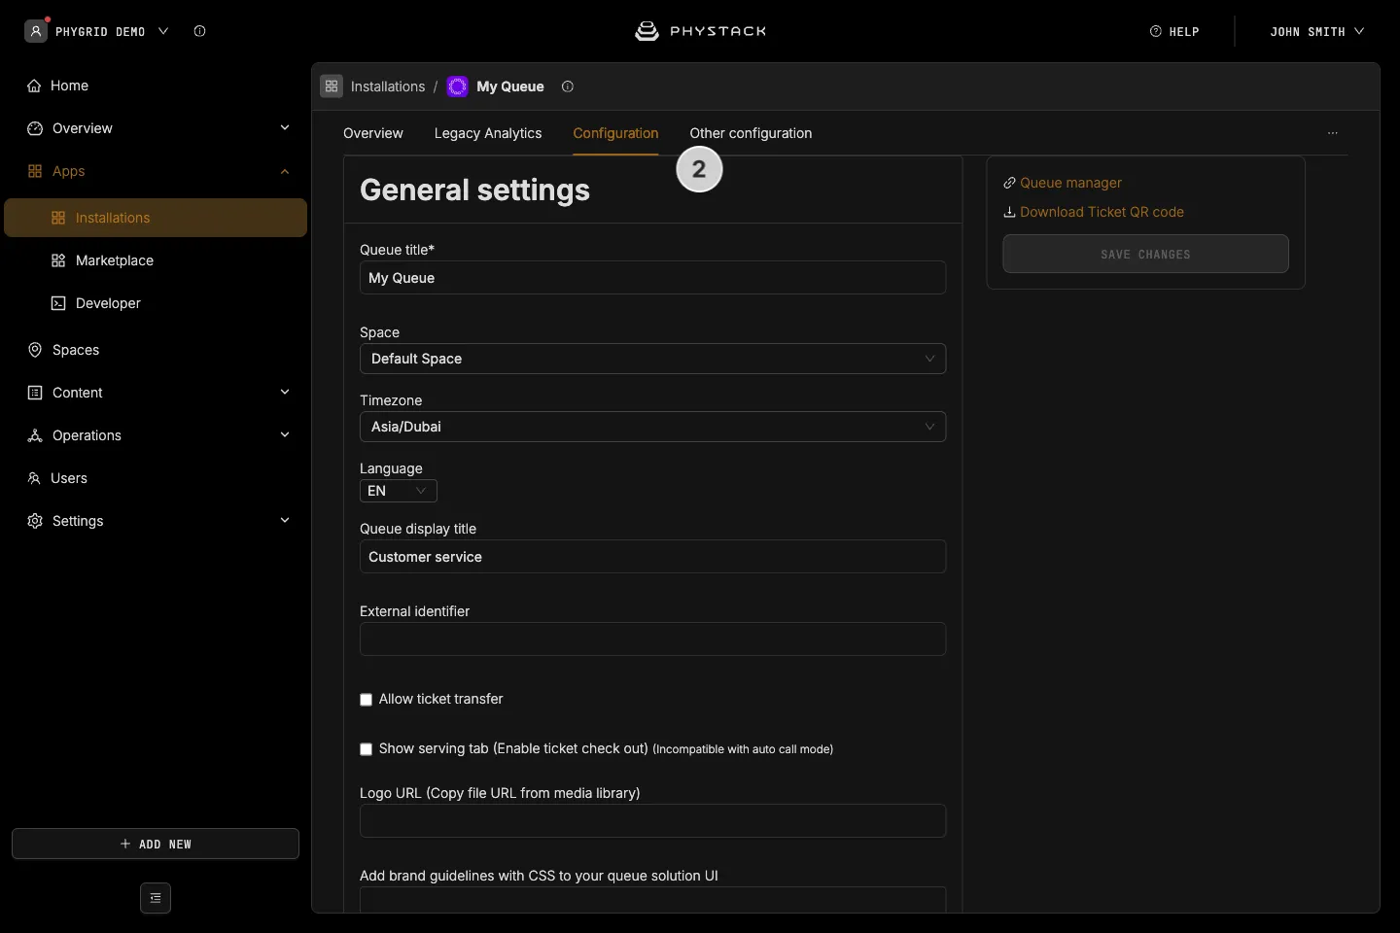Collapse the sidebar with the bottom toggle icon
The width and height of the screenshot is (1400, 933).
tap(156, 898)
